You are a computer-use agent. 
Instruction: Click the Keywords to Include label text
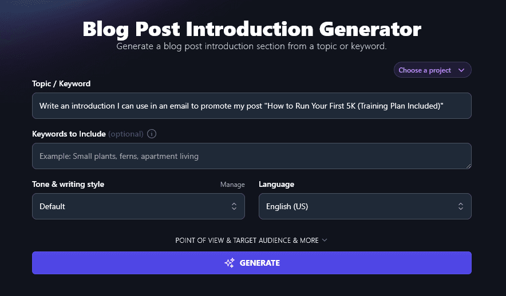tap(69, 134)
